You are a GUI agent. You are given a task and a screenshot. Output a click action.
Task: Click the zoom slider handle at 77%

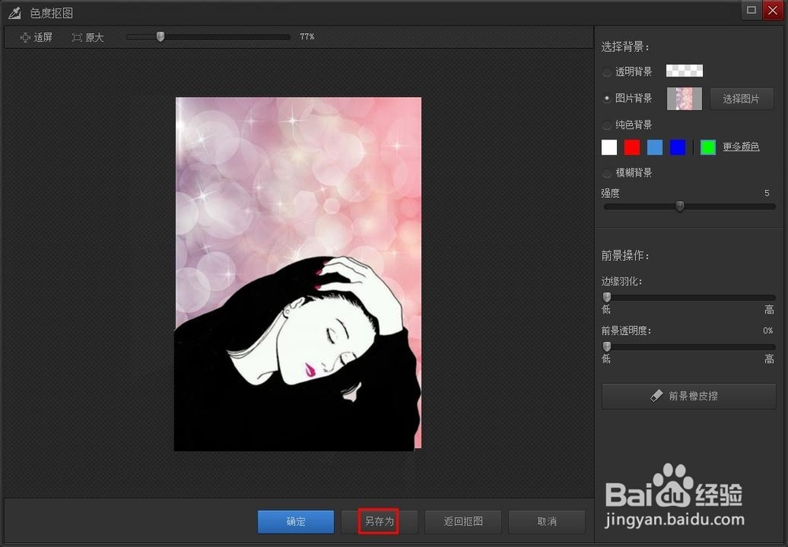tap(160, 37)
